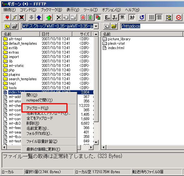Screen dimensions: 184x176
Task: Click local list scroll down arrow
Action: [x=96, y=142]
